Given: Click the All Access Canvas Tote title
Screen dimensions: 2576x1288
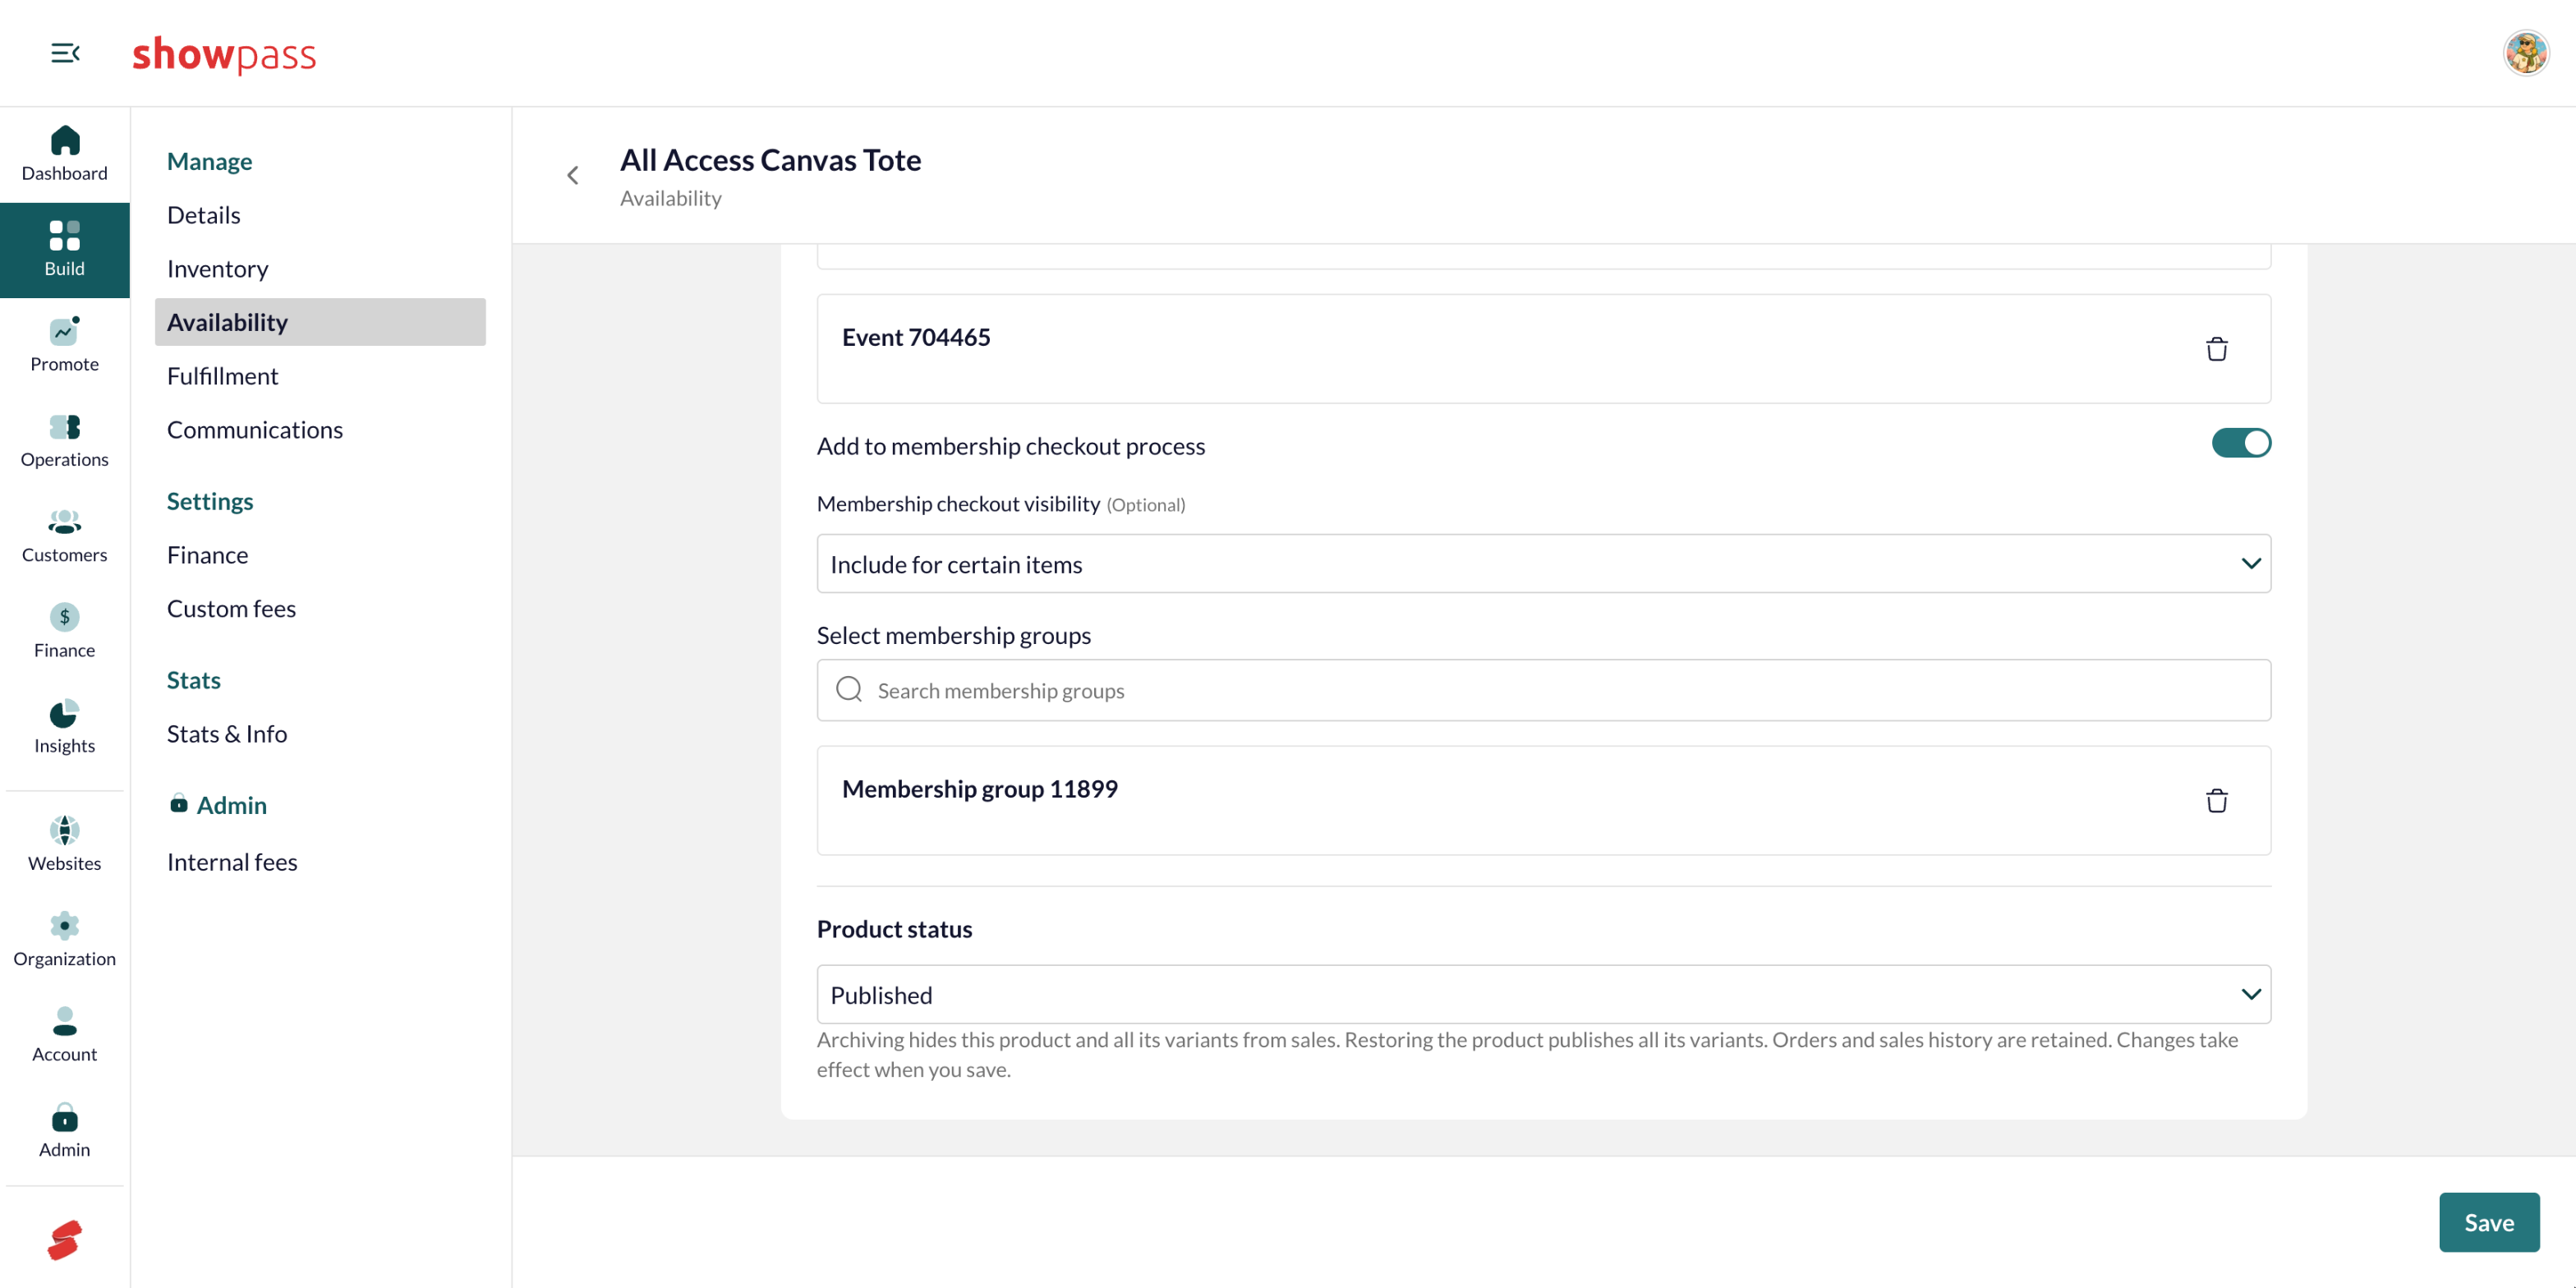Looking at the screenshot, I should (x=770, y=160).
